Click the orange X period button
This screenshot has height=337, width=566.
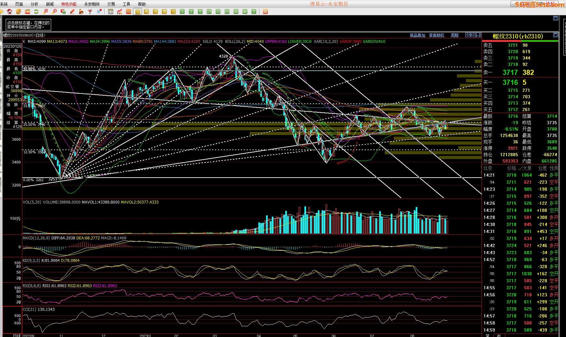pos(173,12)
